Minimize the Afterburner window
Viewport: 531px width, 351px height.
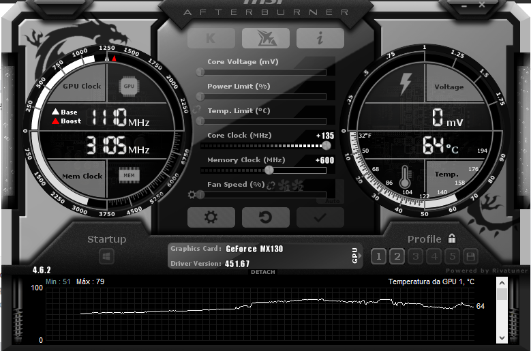coord(464,5)
